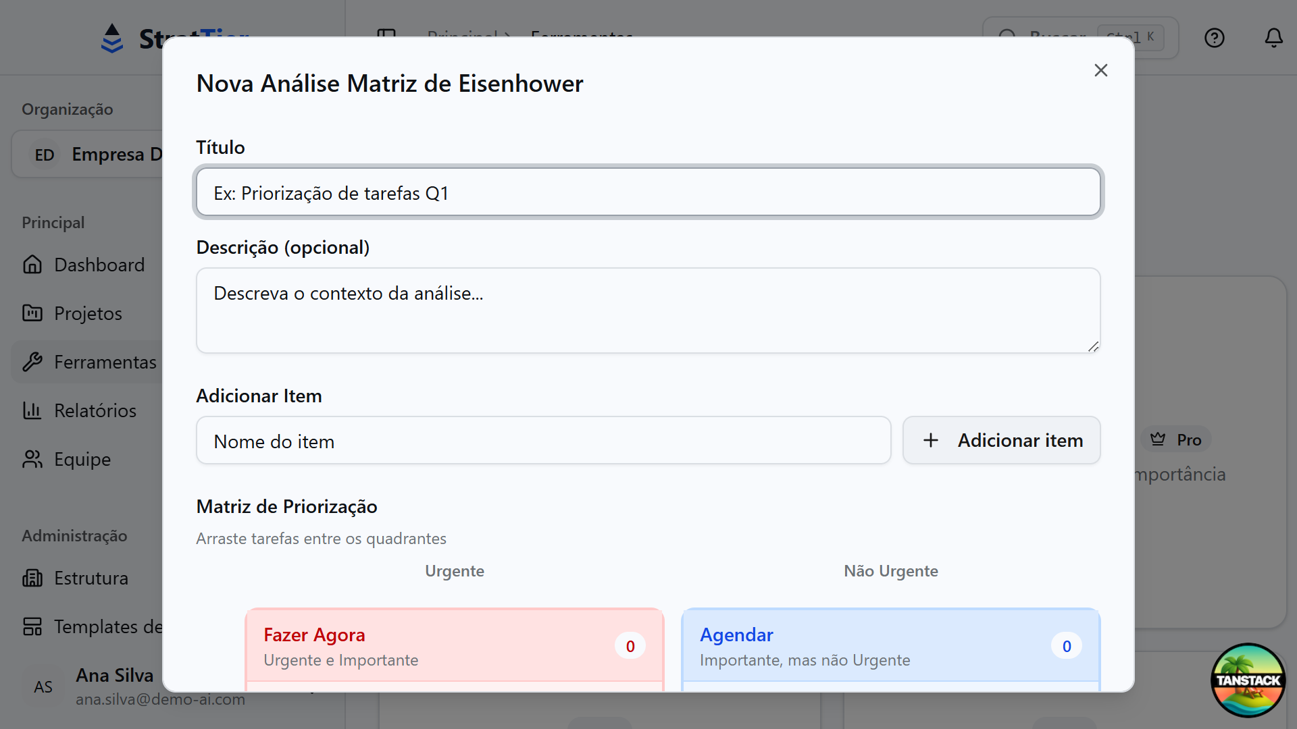
Task: Click the Equipe people icon
Action: 32,459
